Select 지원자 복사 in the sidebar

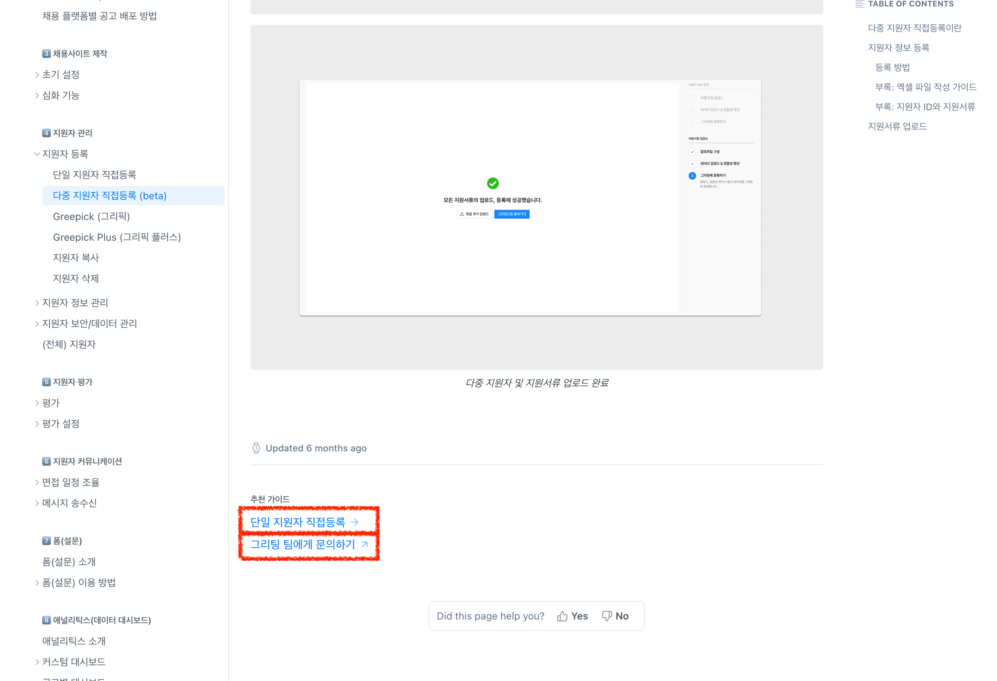click(x=76, y=258)
